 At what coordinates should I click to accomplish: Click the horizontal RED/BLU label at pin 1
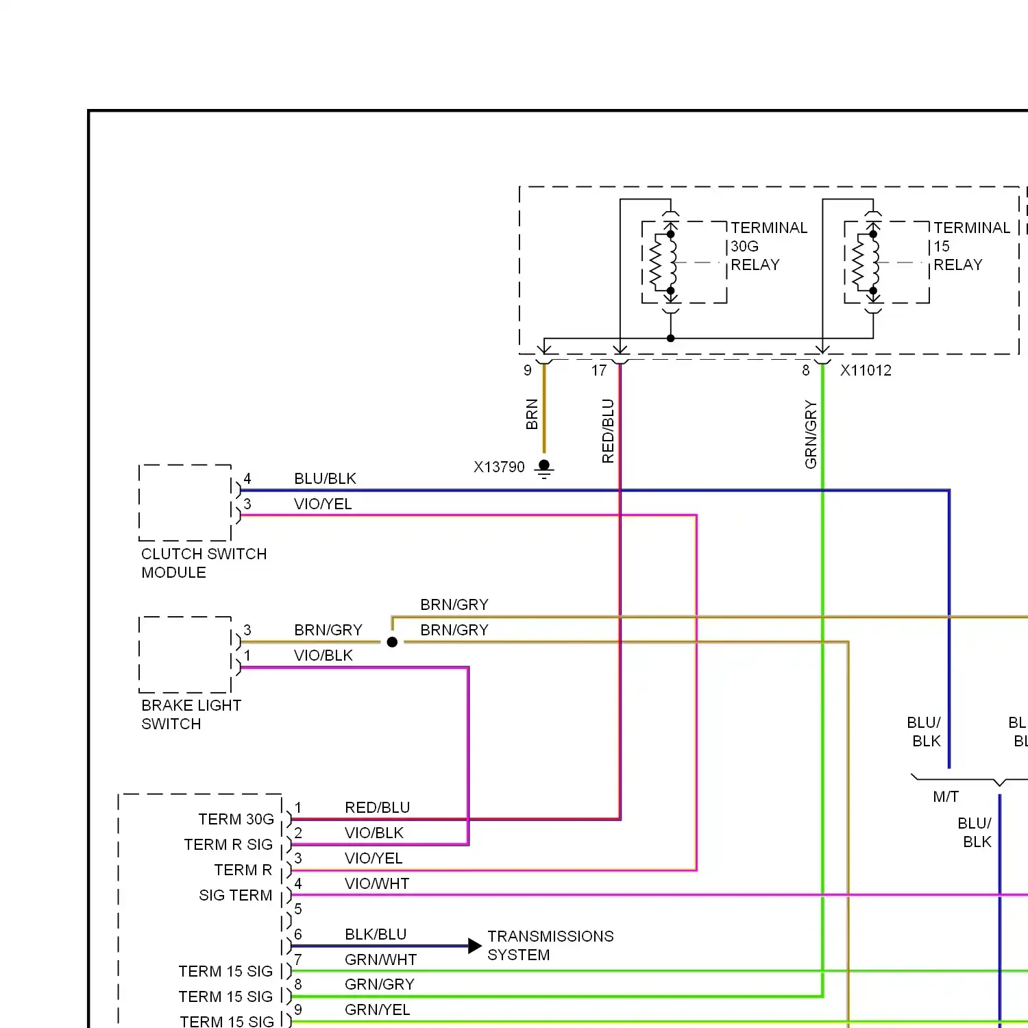click(377, 807)
